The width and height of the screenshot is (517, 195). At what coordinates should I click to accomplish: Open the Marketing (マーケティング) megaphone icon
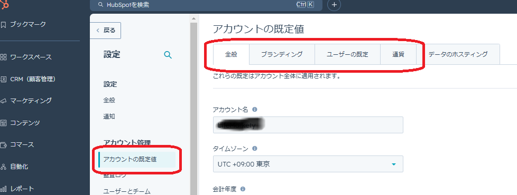(x=3, y=101)
